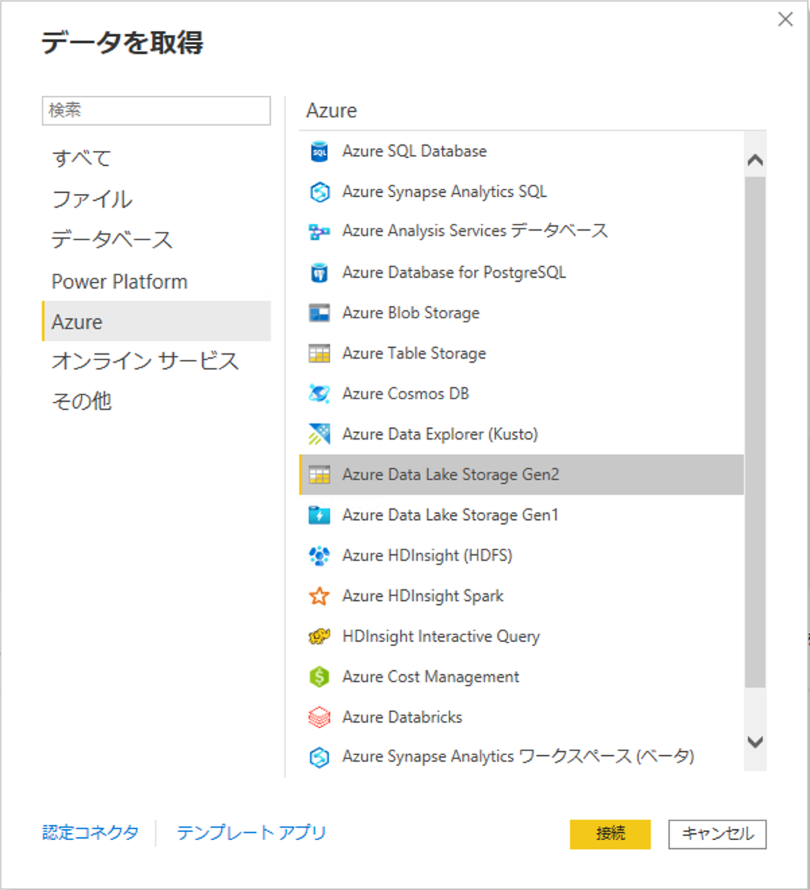Image resolution: width=810 pixels, height=890 pixels.
Task: Select the Azure Data Lake Storage Gen1 icon
Action: pos(319,515)
